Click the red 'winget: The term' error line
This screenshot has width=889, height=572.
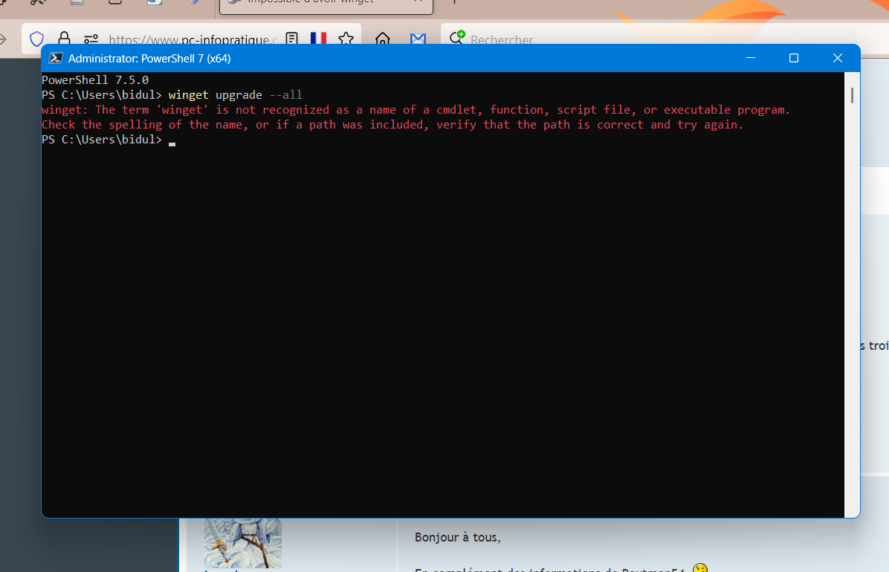point(416,109)
